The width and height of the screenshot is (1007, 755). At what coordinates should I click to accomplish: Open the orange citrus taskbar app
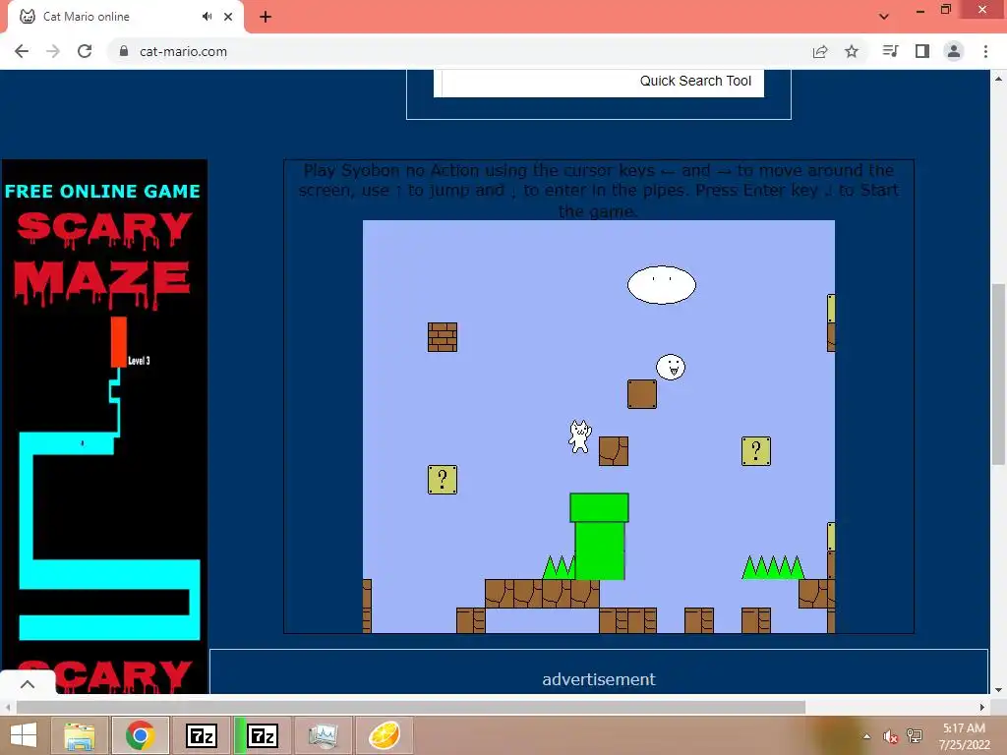point(385,735)
